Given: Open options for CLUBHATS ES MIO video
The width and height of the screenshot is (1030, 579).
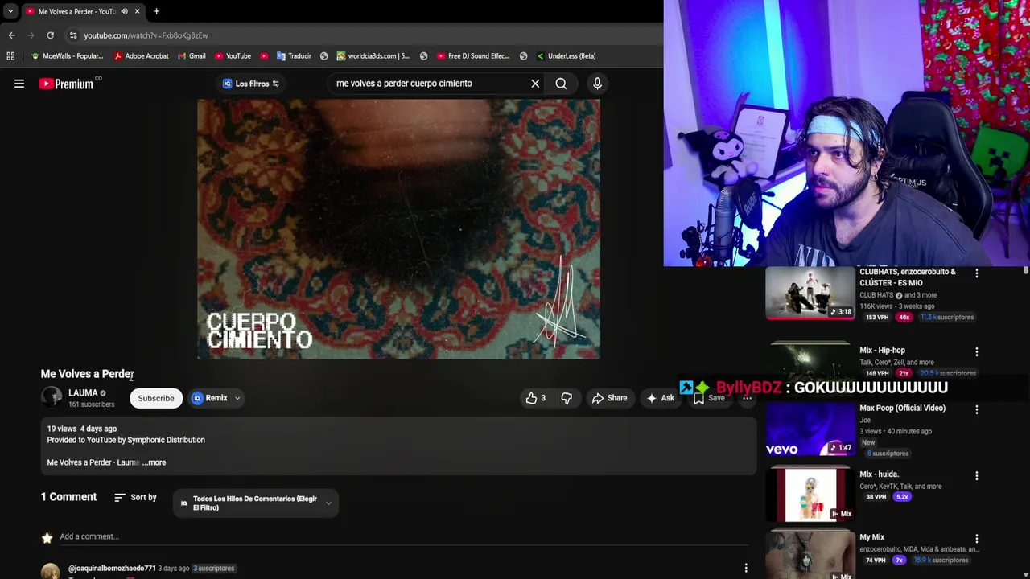Looking at the screenshot, I should coord(977,273).
